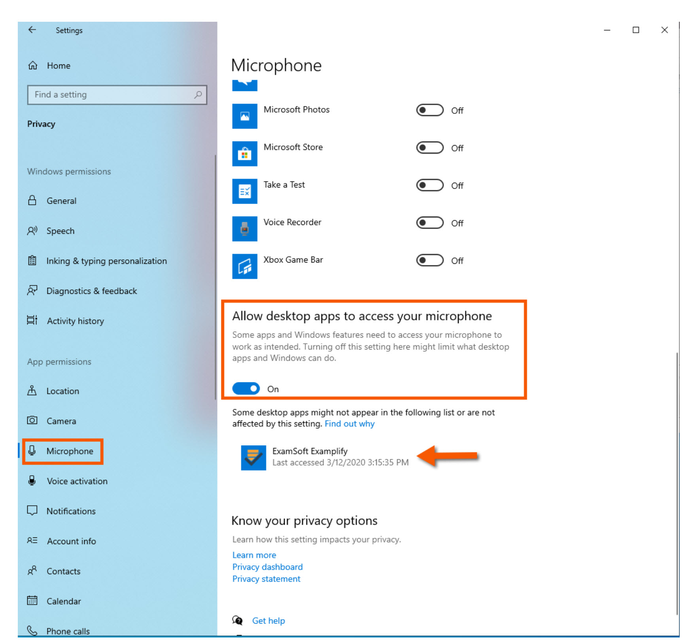Viewport: 688px width, 643px height.
Task: Open the Privacy statement link
Action: click(x=266, y=579)
